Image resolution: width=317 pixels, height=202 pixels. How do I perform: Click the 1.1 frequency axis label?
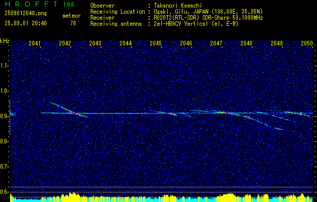[x=5, y=66]
